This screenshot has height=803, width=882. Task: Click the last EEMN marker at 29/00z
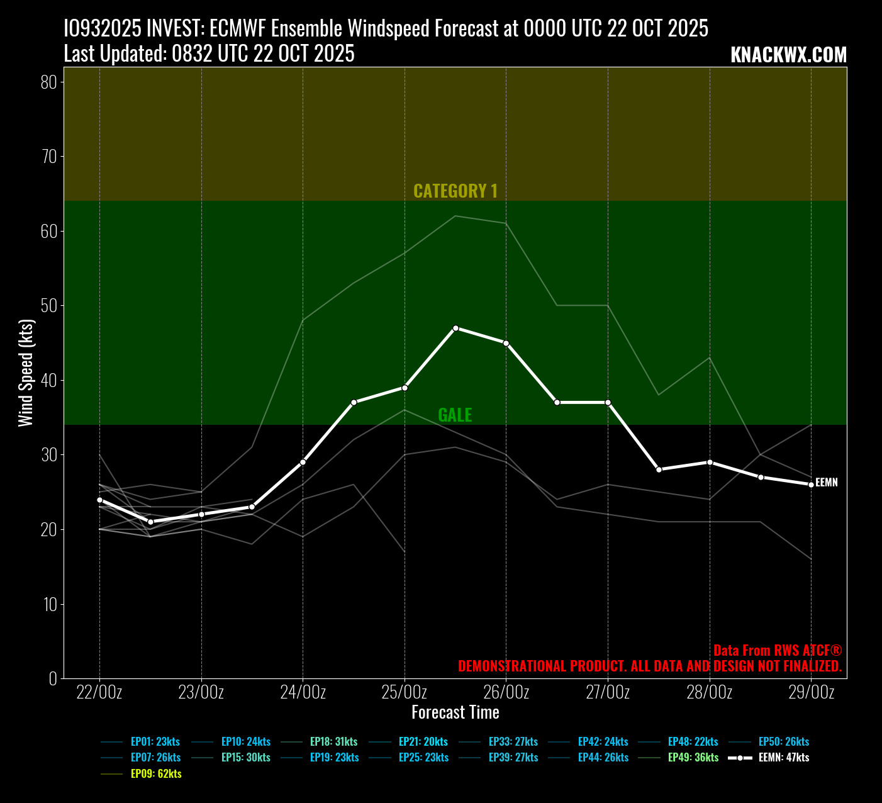tap(811, 485)
